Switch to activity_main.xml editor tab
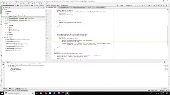 [x=100, y=8]
